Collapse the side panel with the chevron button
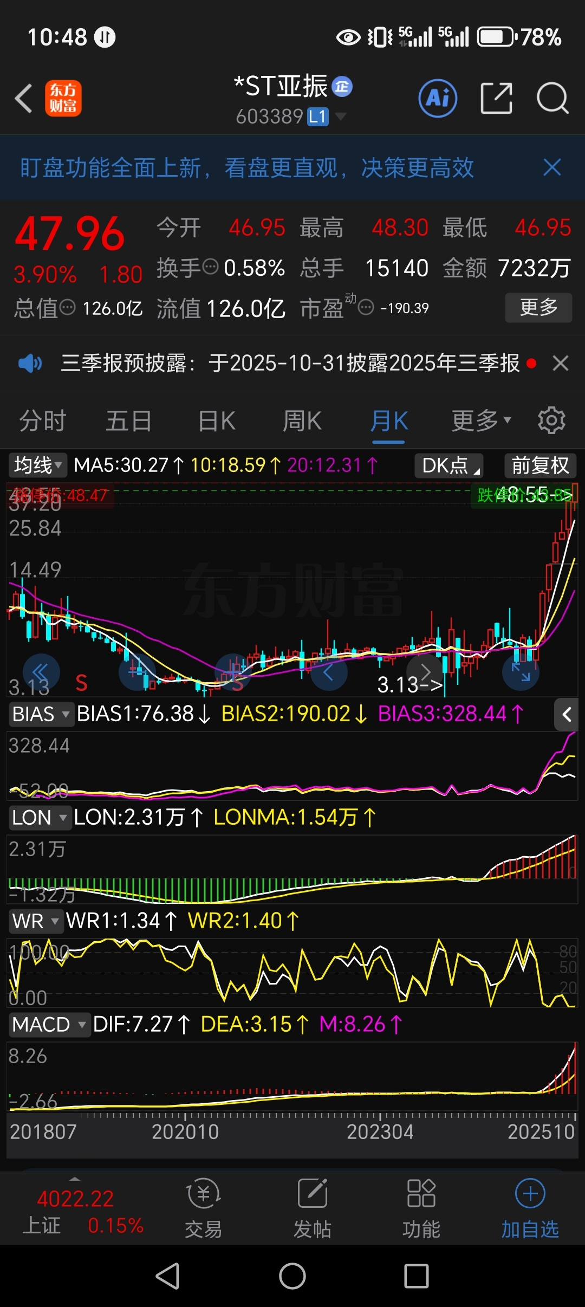585x1307 pixels. coord(567,715)
